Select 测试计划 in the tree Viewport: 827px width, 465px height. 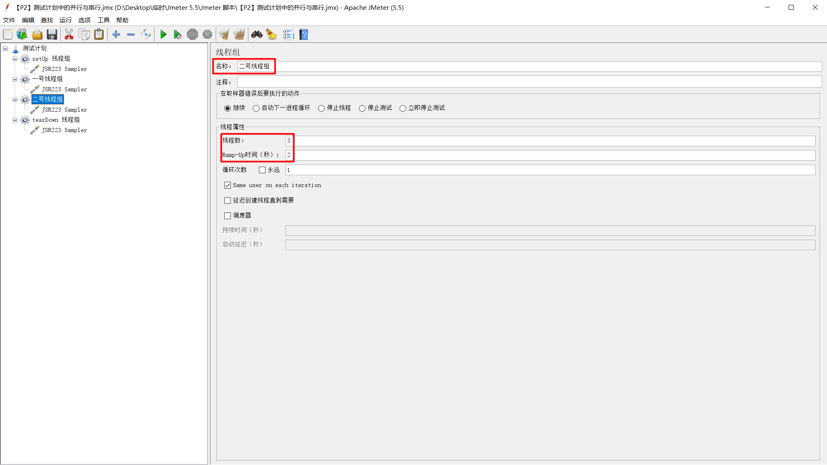point(34,48)
